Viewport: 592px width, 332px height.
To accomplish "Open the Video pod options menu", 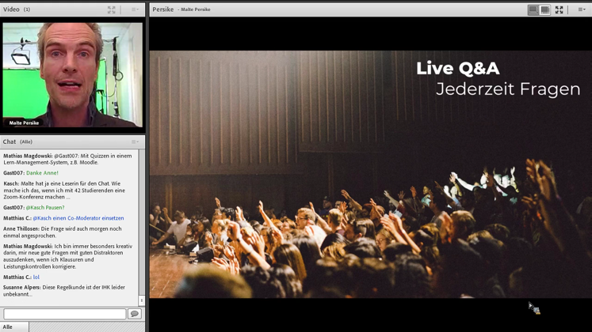I will (x=135, y=9).
